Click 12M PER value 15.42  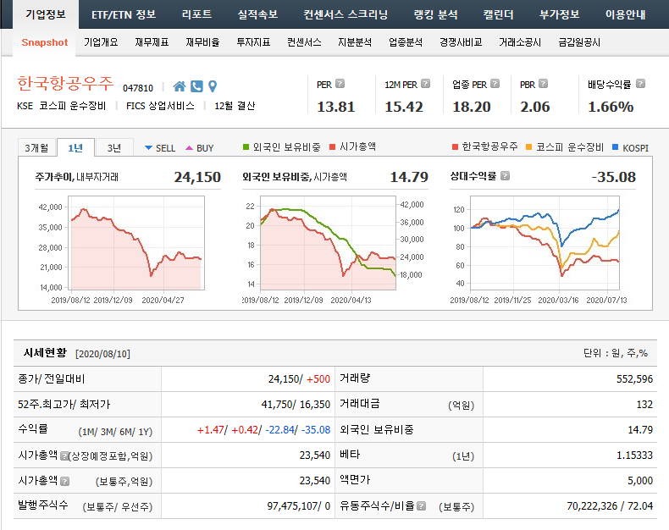pos(404,107)
